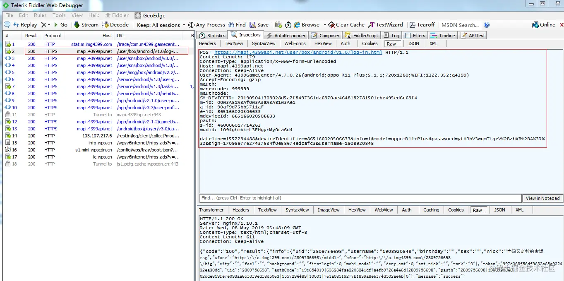Image resolution: width=564 pixels, height=281 pixels.
Task: Click the View in Notepad button
Action: 543,198
